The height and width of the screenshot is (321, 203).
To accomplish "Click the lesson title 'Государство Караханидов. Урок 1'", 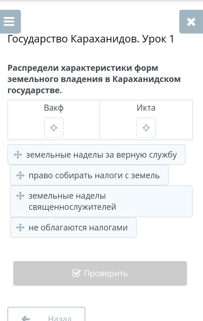I will click(x=91, y=39).
